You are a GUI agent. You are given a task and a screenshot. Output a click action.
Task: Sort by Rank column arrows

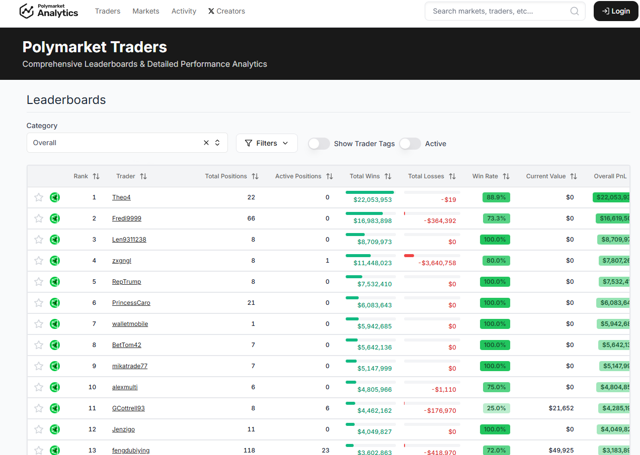(96, 176)
